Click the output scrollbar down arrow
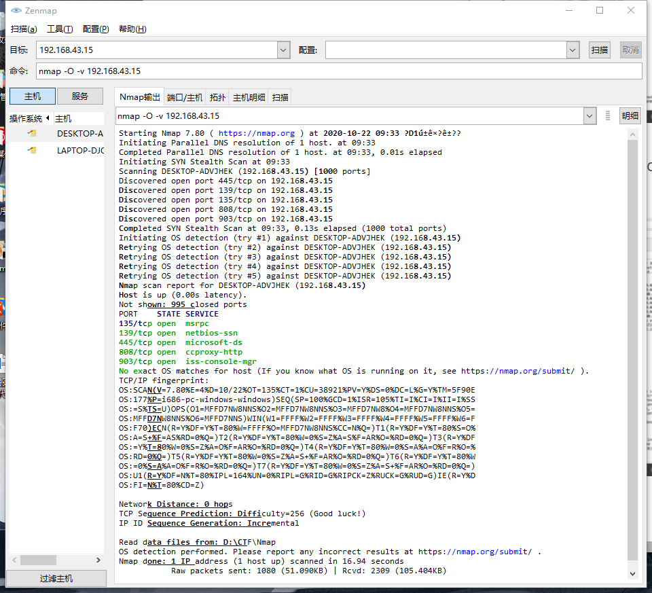652x593 pixels. coord(632,574)
